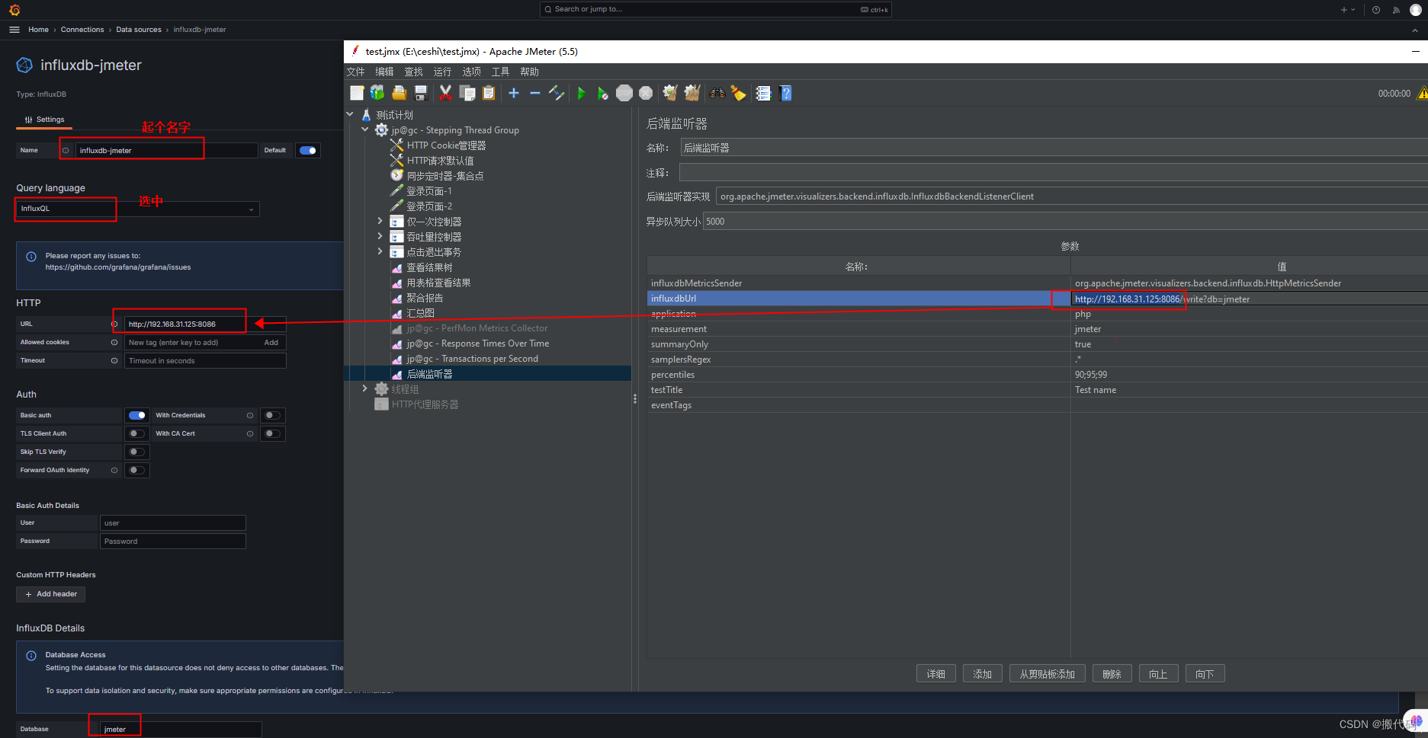Open the JMeter 选项 menu

(x=471, y=72)
